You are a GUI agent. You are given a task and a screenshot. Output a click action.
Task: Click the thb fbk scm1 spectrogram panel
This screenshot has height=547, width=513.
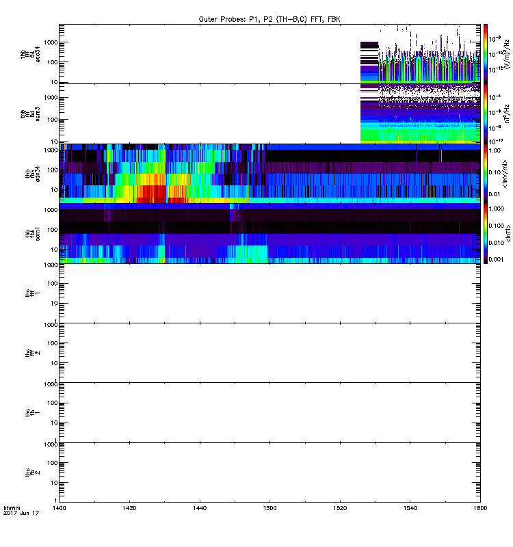point(269,233)
